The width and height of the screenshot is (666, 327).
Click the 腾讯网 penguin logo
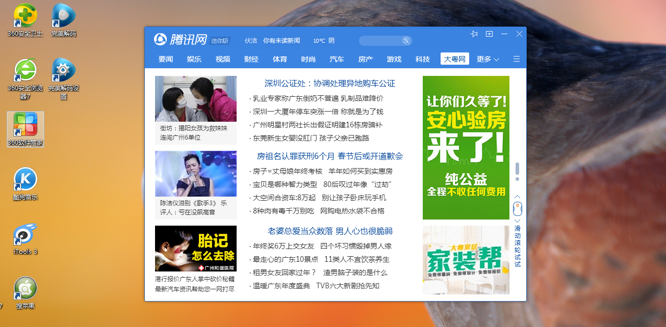[x=161, y=40]
